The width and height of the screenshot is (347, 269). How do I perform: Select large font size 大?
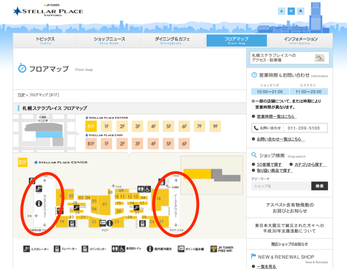[301, 11]
